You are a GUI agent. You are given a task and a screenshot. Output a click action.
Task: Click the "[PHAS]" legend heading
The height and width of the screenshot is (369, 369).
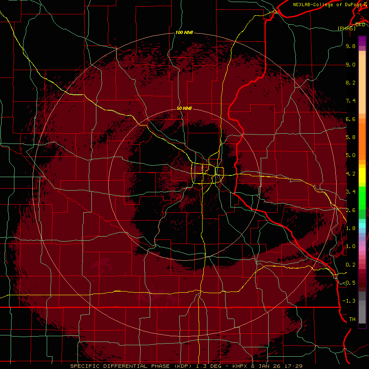[346, 28]
